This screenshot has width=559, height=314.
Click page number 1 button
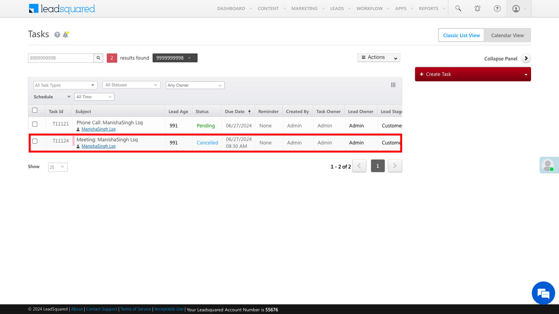(x=378, y=166)
